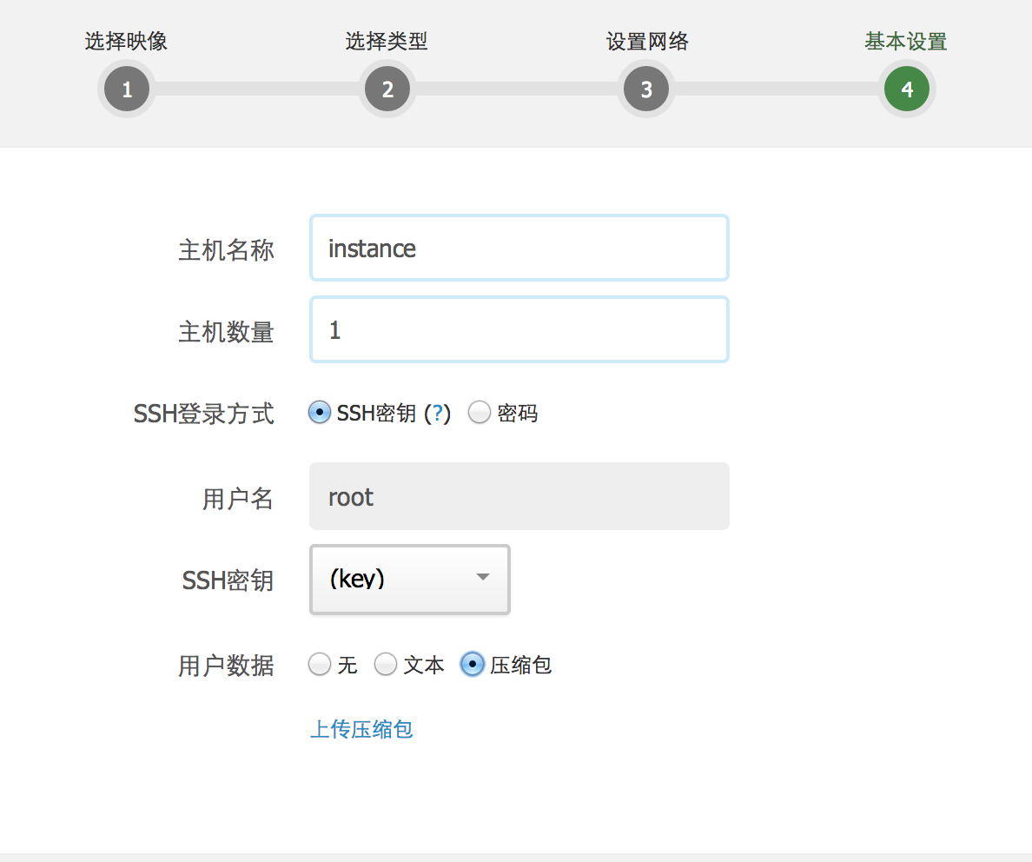The height and width of the screenshot is (862, 1032).
Task: Select the 压缩包 user data radio
Action: (472, 665)
